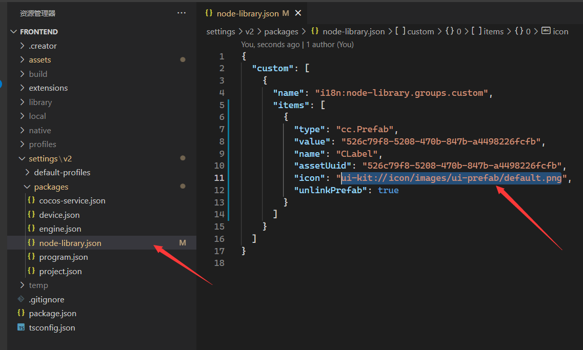Image resolution: width=583 pixels, height=350 pixels.
Task: Expand the native folder
Action: tap(23, 130)
